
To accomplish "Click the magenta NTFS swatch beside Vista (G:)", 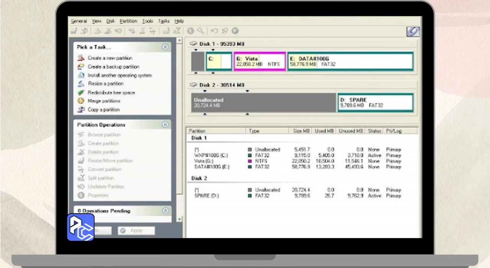I will 250,162.
